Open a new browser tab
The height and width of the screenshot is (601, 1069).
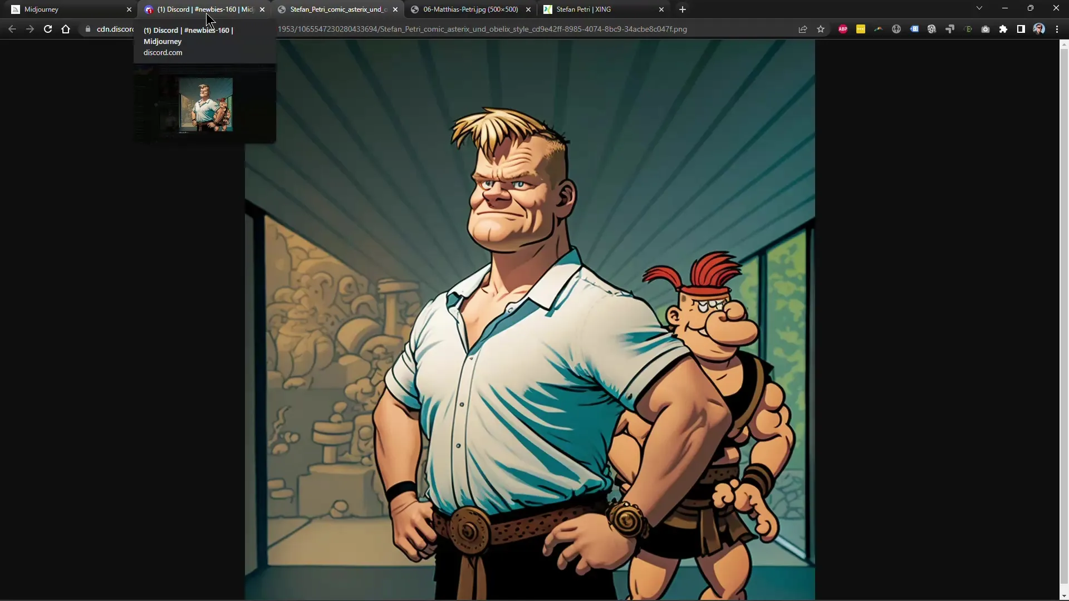683,9
